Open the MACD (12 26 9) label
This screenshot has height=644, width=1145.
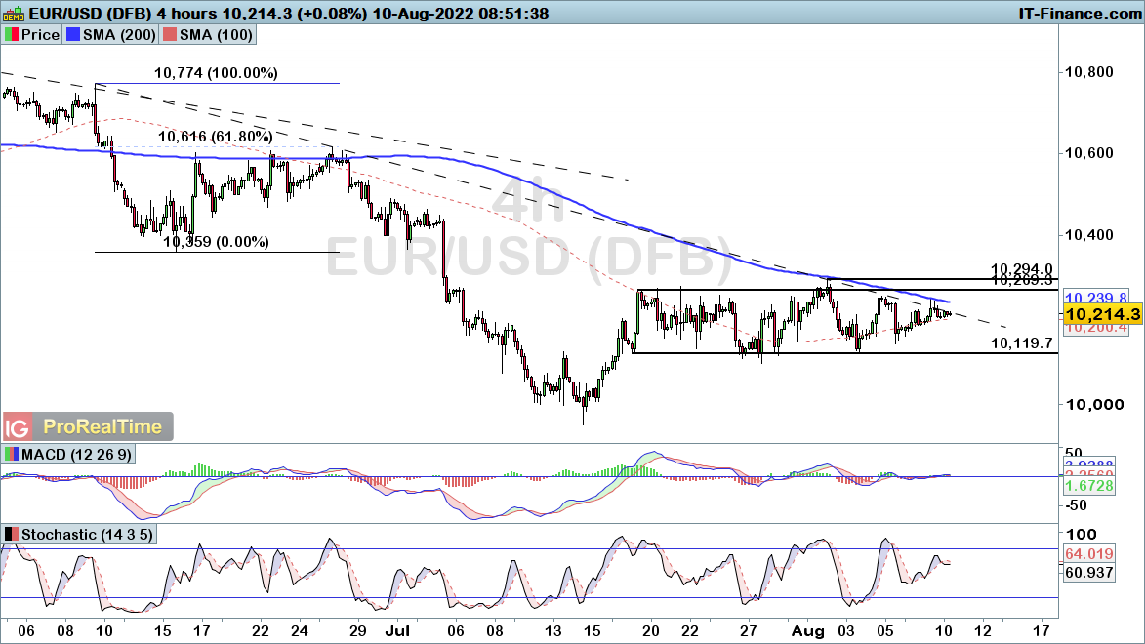(77, 454)
